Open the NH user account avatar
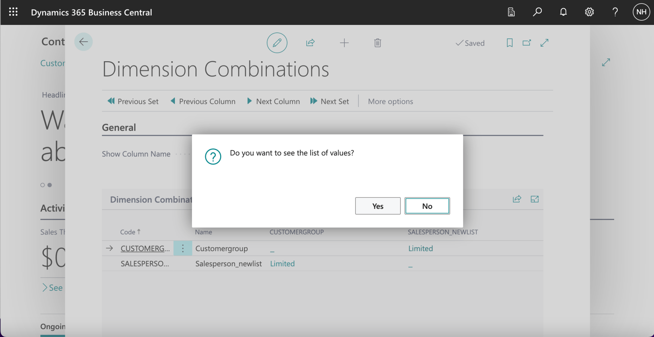This screenshot has height=337, width=654. click(x=641, y=12)
